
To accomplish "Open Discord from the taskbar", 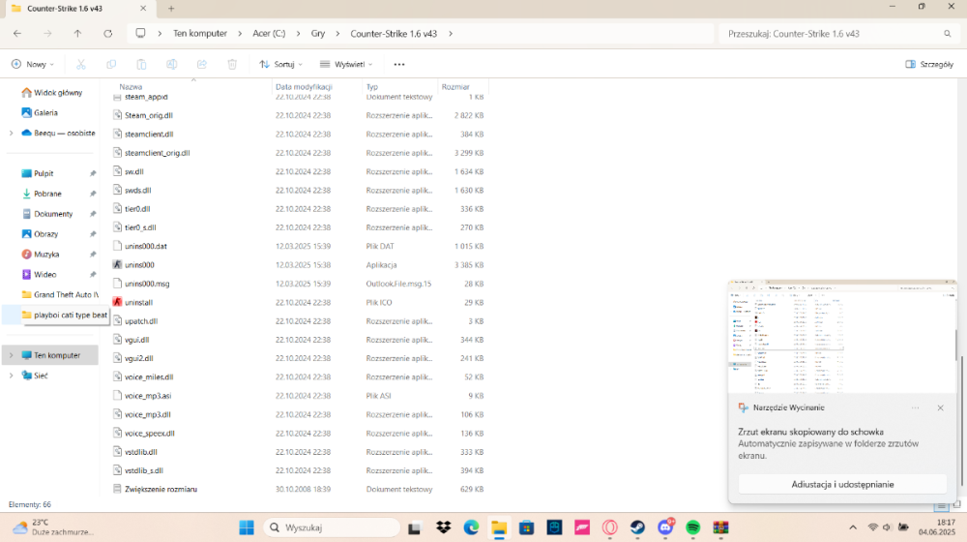I will [x=665, y=527].
